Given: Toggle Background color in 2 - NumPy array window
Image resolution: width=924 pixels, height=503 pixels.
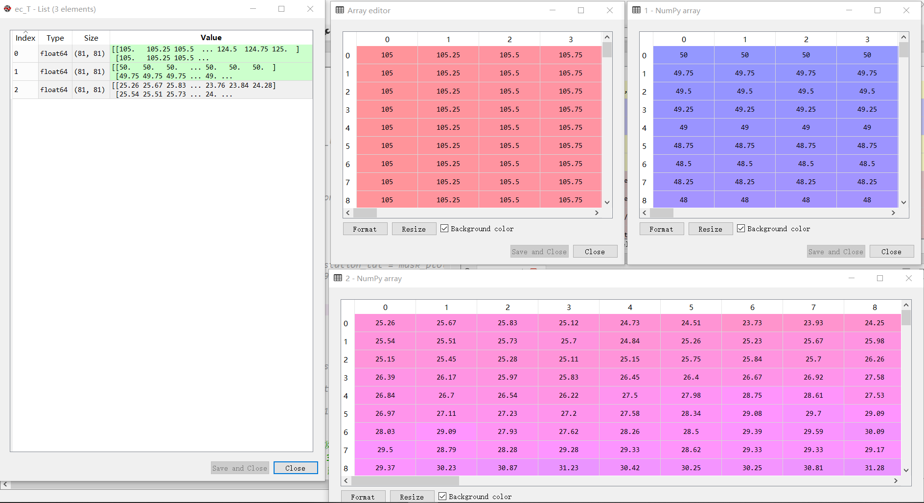Looking at the screenshot, I should [442, 496].
